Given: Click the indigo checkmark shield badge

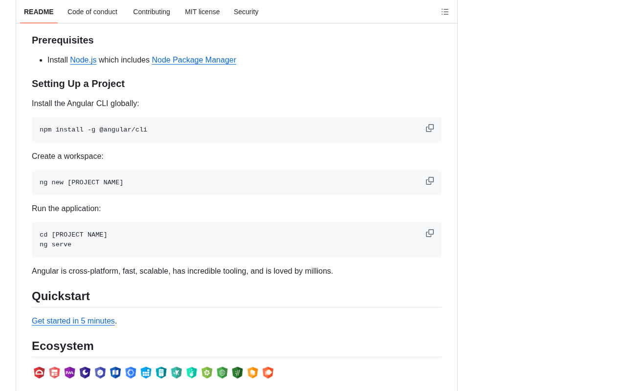Looking at the screenshot, I should [100, 372].
